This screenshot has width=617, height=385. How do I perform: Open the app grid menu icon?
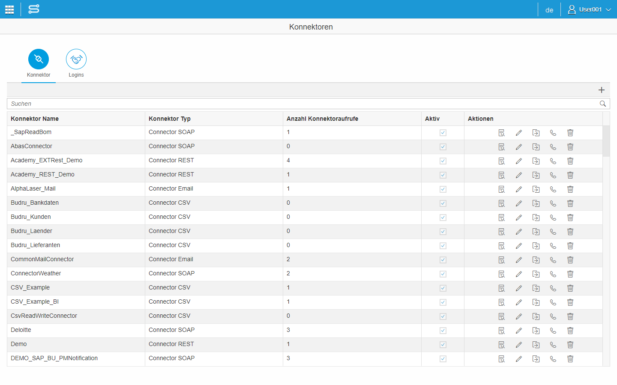coord(9,9)
